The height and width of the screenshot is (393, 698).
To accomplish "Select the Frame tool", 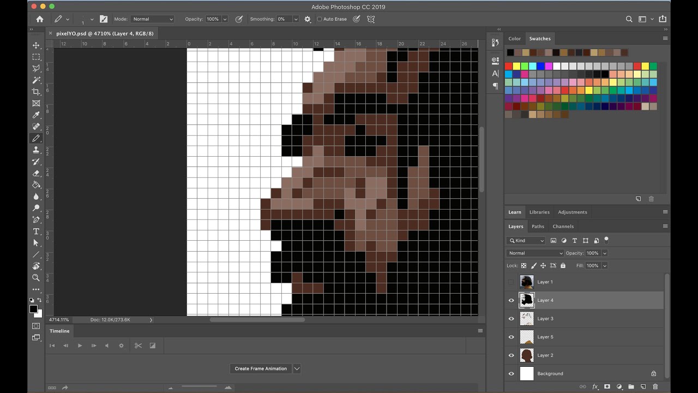I will [x=36, y=103].
